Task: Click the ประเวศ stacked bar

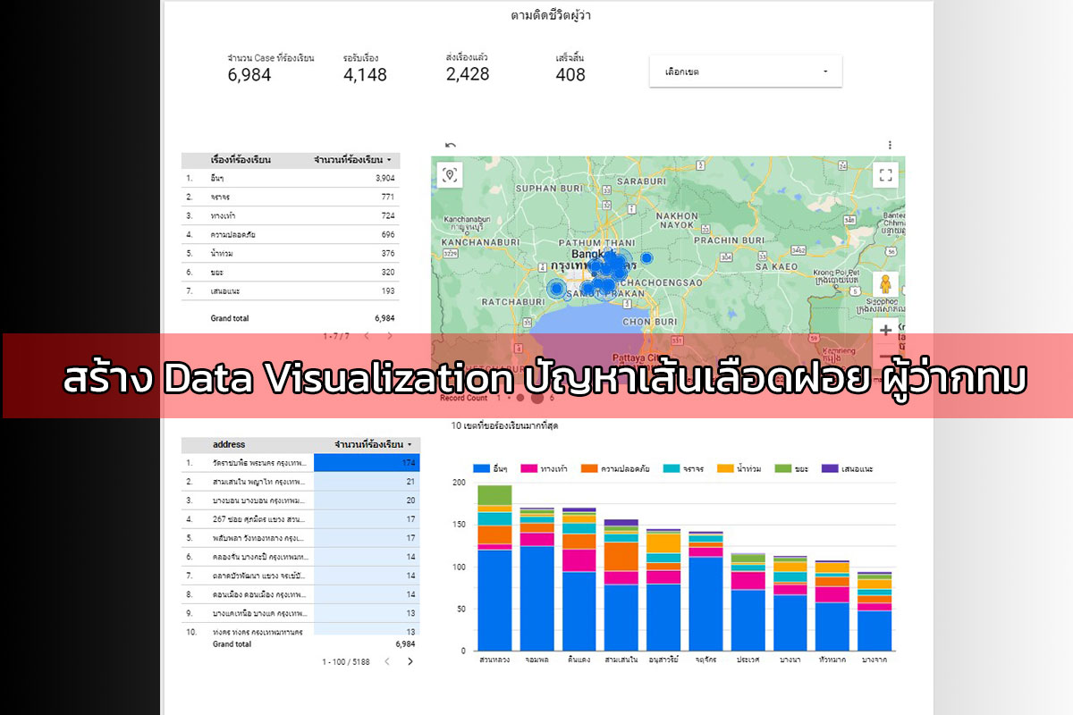Action: tap(748, 602)
